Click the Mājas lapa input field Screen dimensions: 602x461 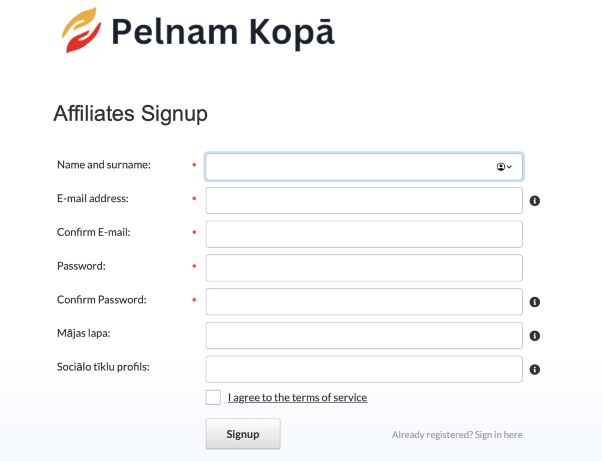(364, 335)
